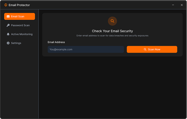Click the Email Protector shield logo

(6, 5)
